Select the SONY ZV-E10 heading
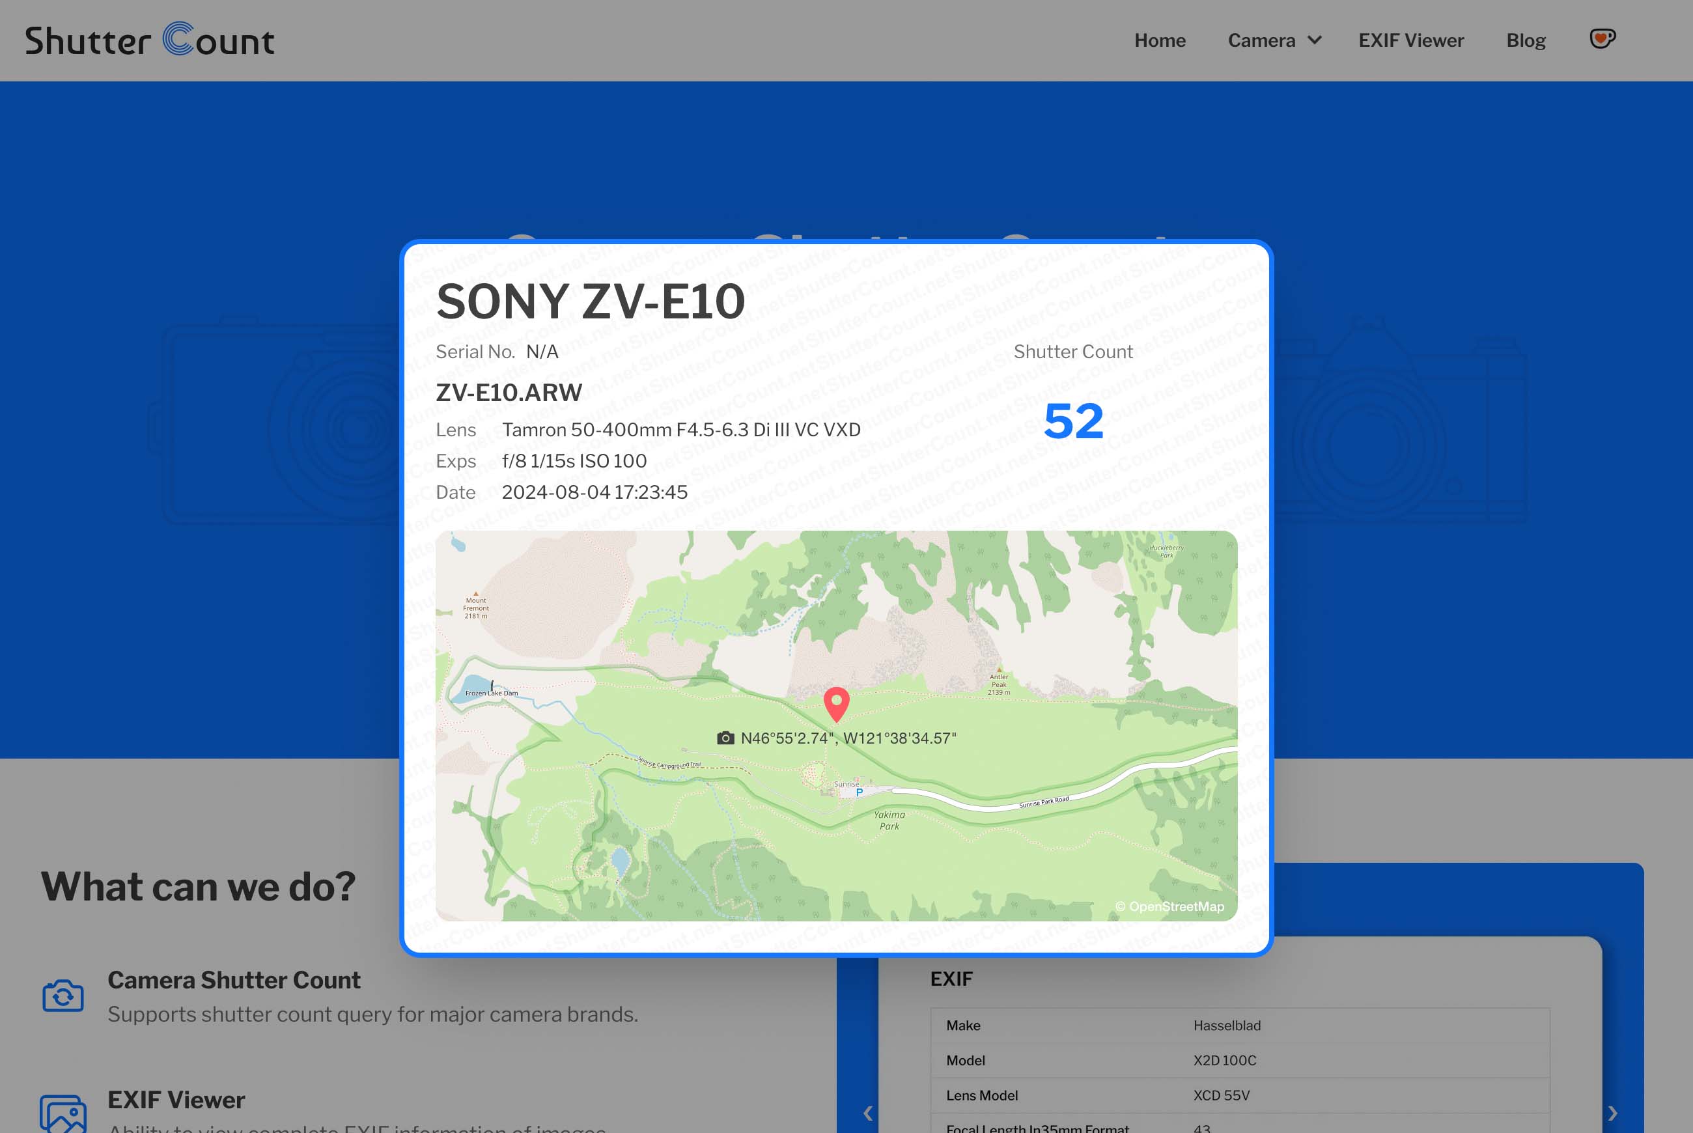The width and height of the screenshot is (1693, 1133). 591,301
